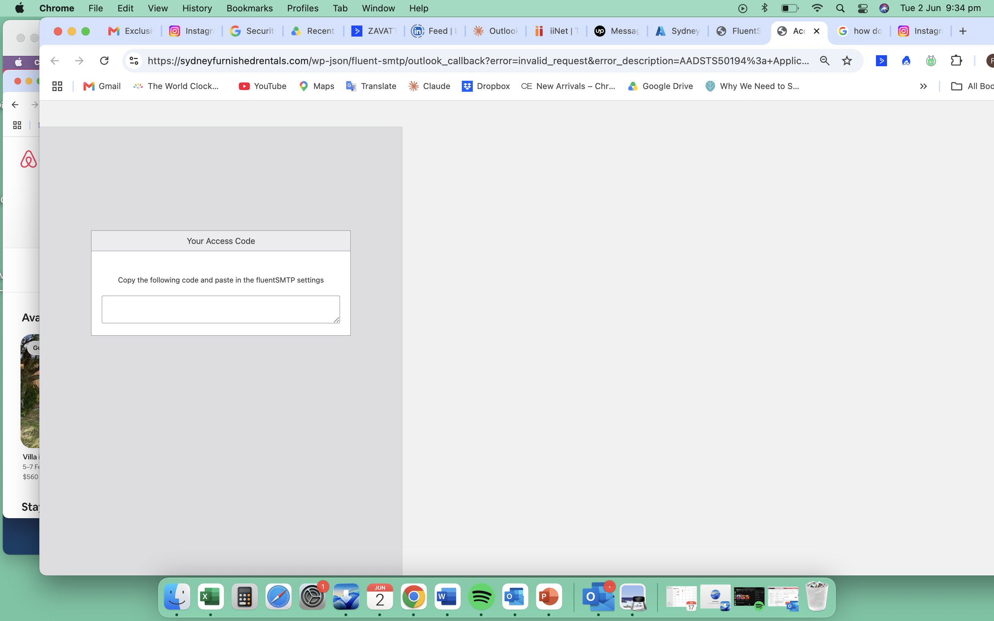This screenshot has width=994, height=621.
Task: Open the Chrome Extensions puzzle icon
Action: [x=956, y=61]
